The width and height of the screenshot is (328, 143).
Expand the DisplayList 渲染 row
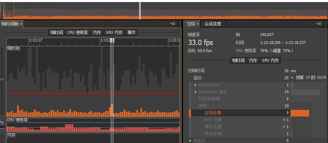coord(196,92)
